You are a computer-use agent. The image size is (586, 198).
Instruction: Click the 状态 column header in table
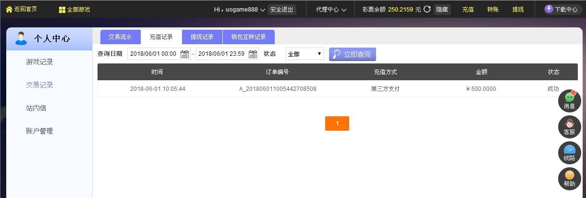(x=553, y=72)
